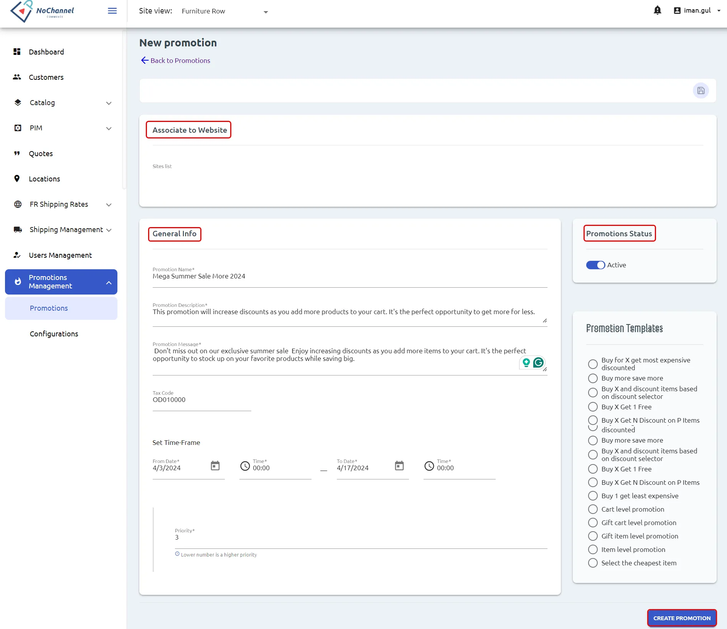The height and width of the screenshot is (629, 727).
Task: Click the Locations pin icon
Action: pyautogui.click(x=17, y=179)
